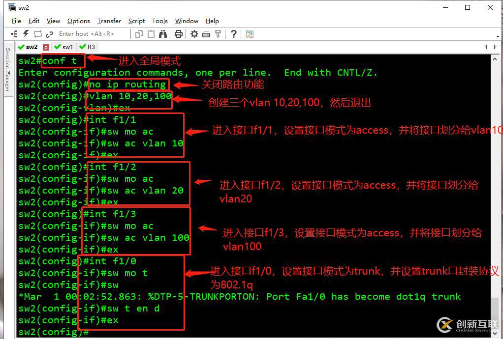Viewport: 503px width, 339px height.
Task: Maximize the sw2 window
Action: [x=468, y=7]
